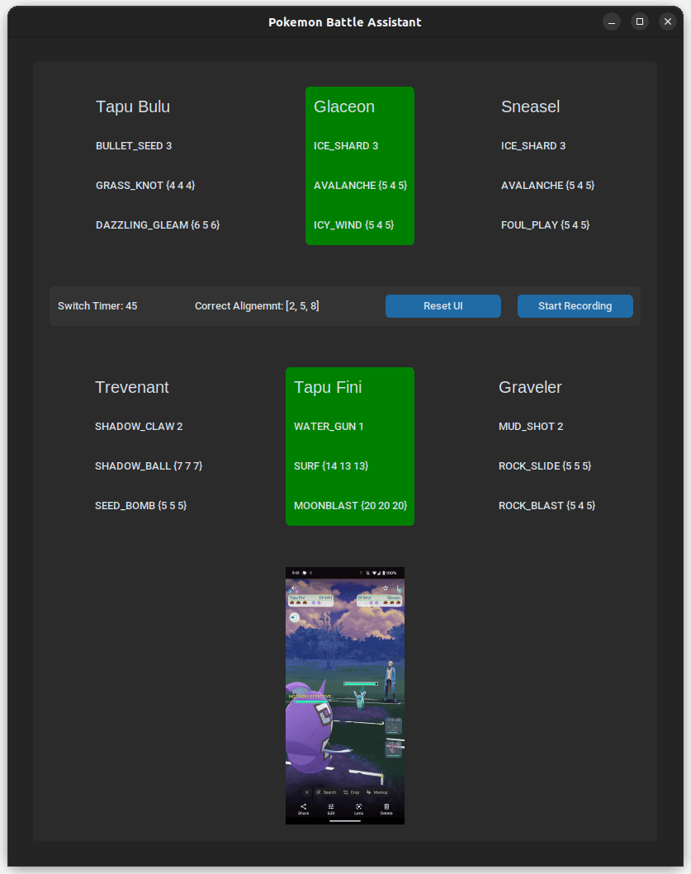Click the BULLET_SEED 3 move

(134, 146)
